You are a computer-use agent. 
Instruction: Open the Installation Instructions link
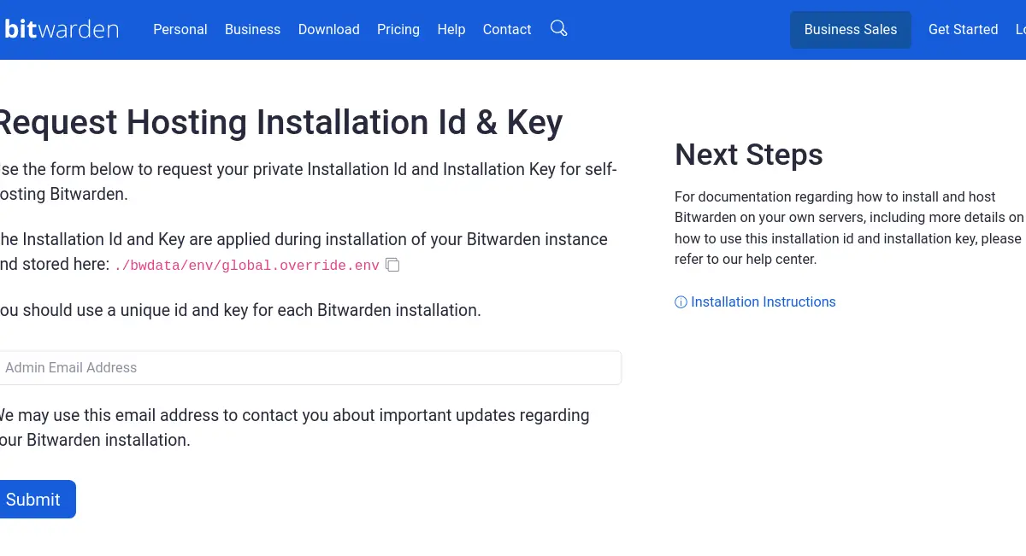coord(755,301)
